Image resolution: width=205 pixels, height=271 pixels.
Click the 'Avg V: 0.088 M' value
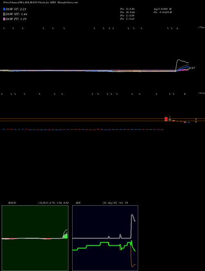pos(162,9)
